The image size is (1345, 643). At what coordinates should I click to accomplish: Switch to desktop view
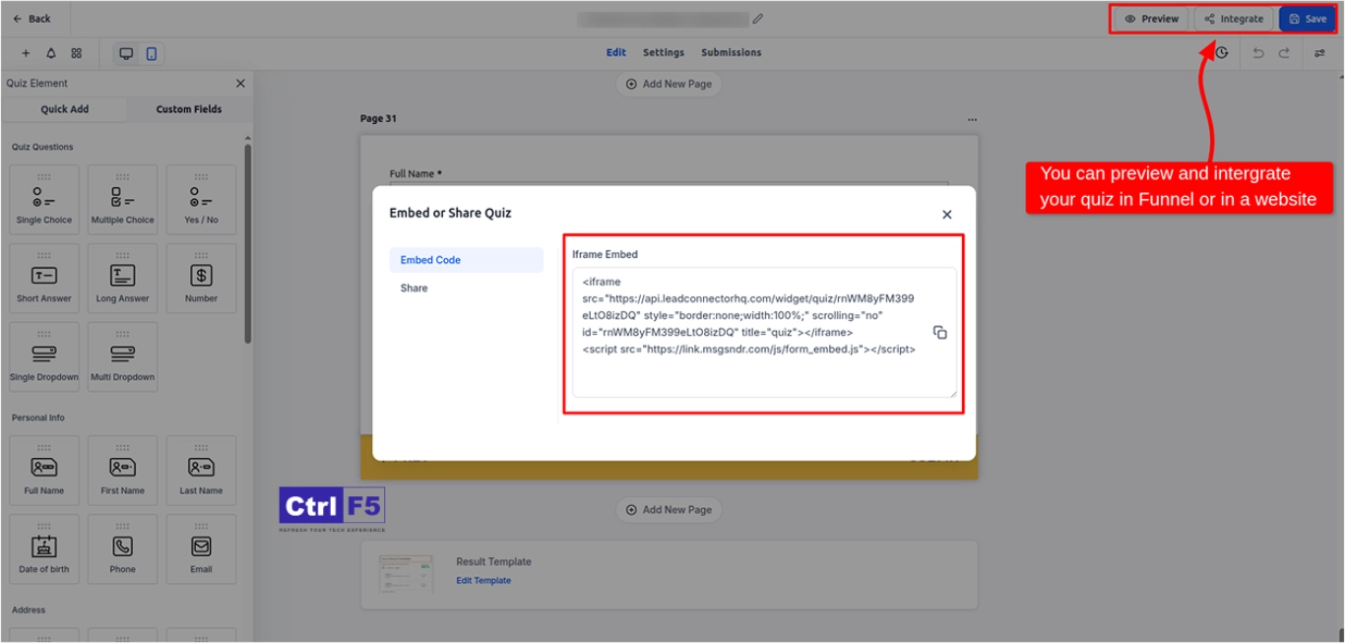tap(126, 53)
